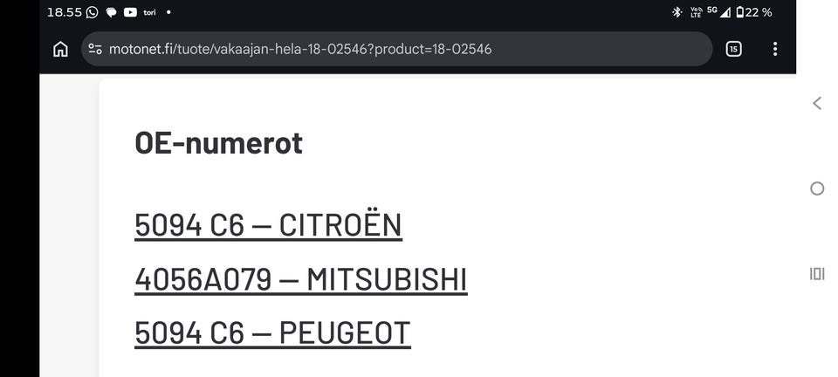Tap the WhatsApp notification icon
This screenshot has height=377, width=838.
click(92, 12)
